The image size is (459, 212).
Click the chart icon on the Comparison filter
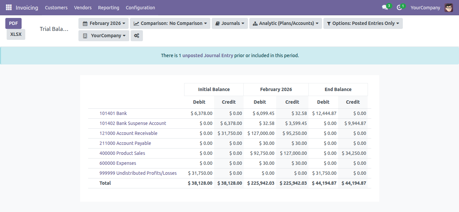(x=136, y=23)
